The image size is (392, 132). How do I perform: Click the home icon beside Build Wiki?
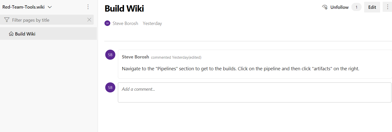11,34
